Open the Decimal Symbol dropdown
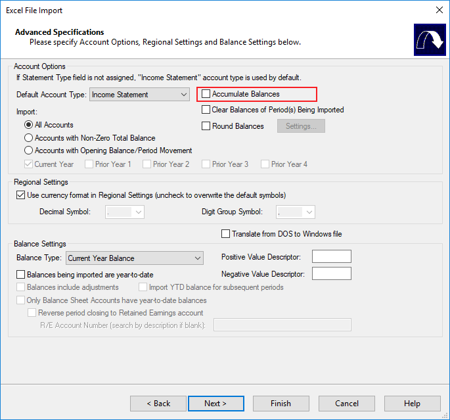450x420 pixels. [125, 212]
